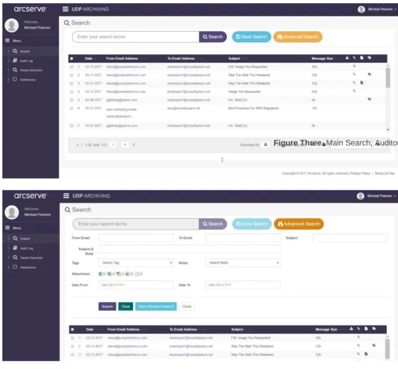Check row 7 Fw Test2 in upper table

[72, 126]
